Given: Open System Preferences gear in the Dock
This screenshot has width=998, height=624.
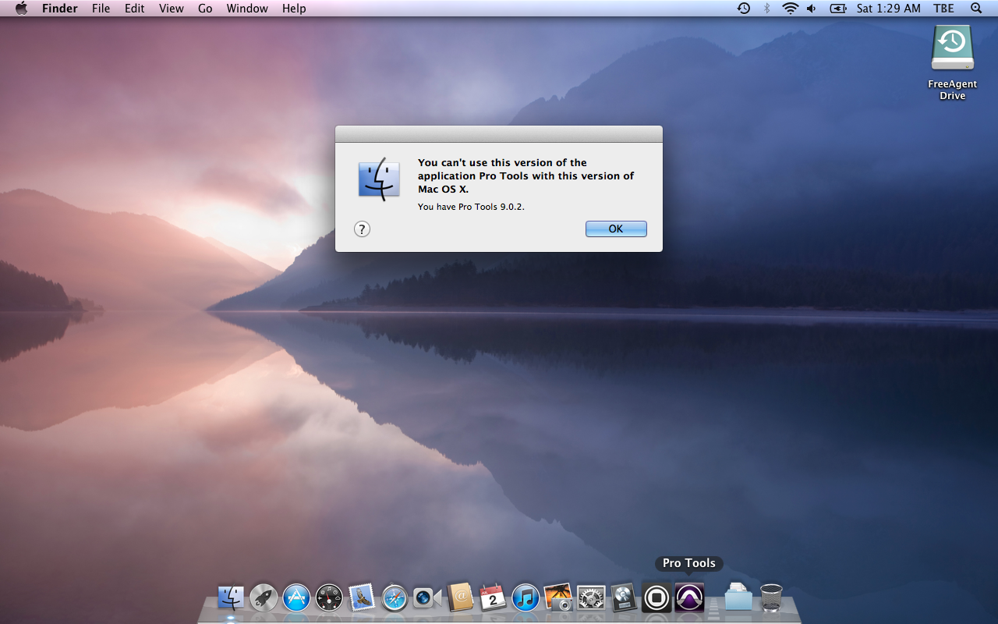Looking at the screenshot, I should [x=591, y=598].
